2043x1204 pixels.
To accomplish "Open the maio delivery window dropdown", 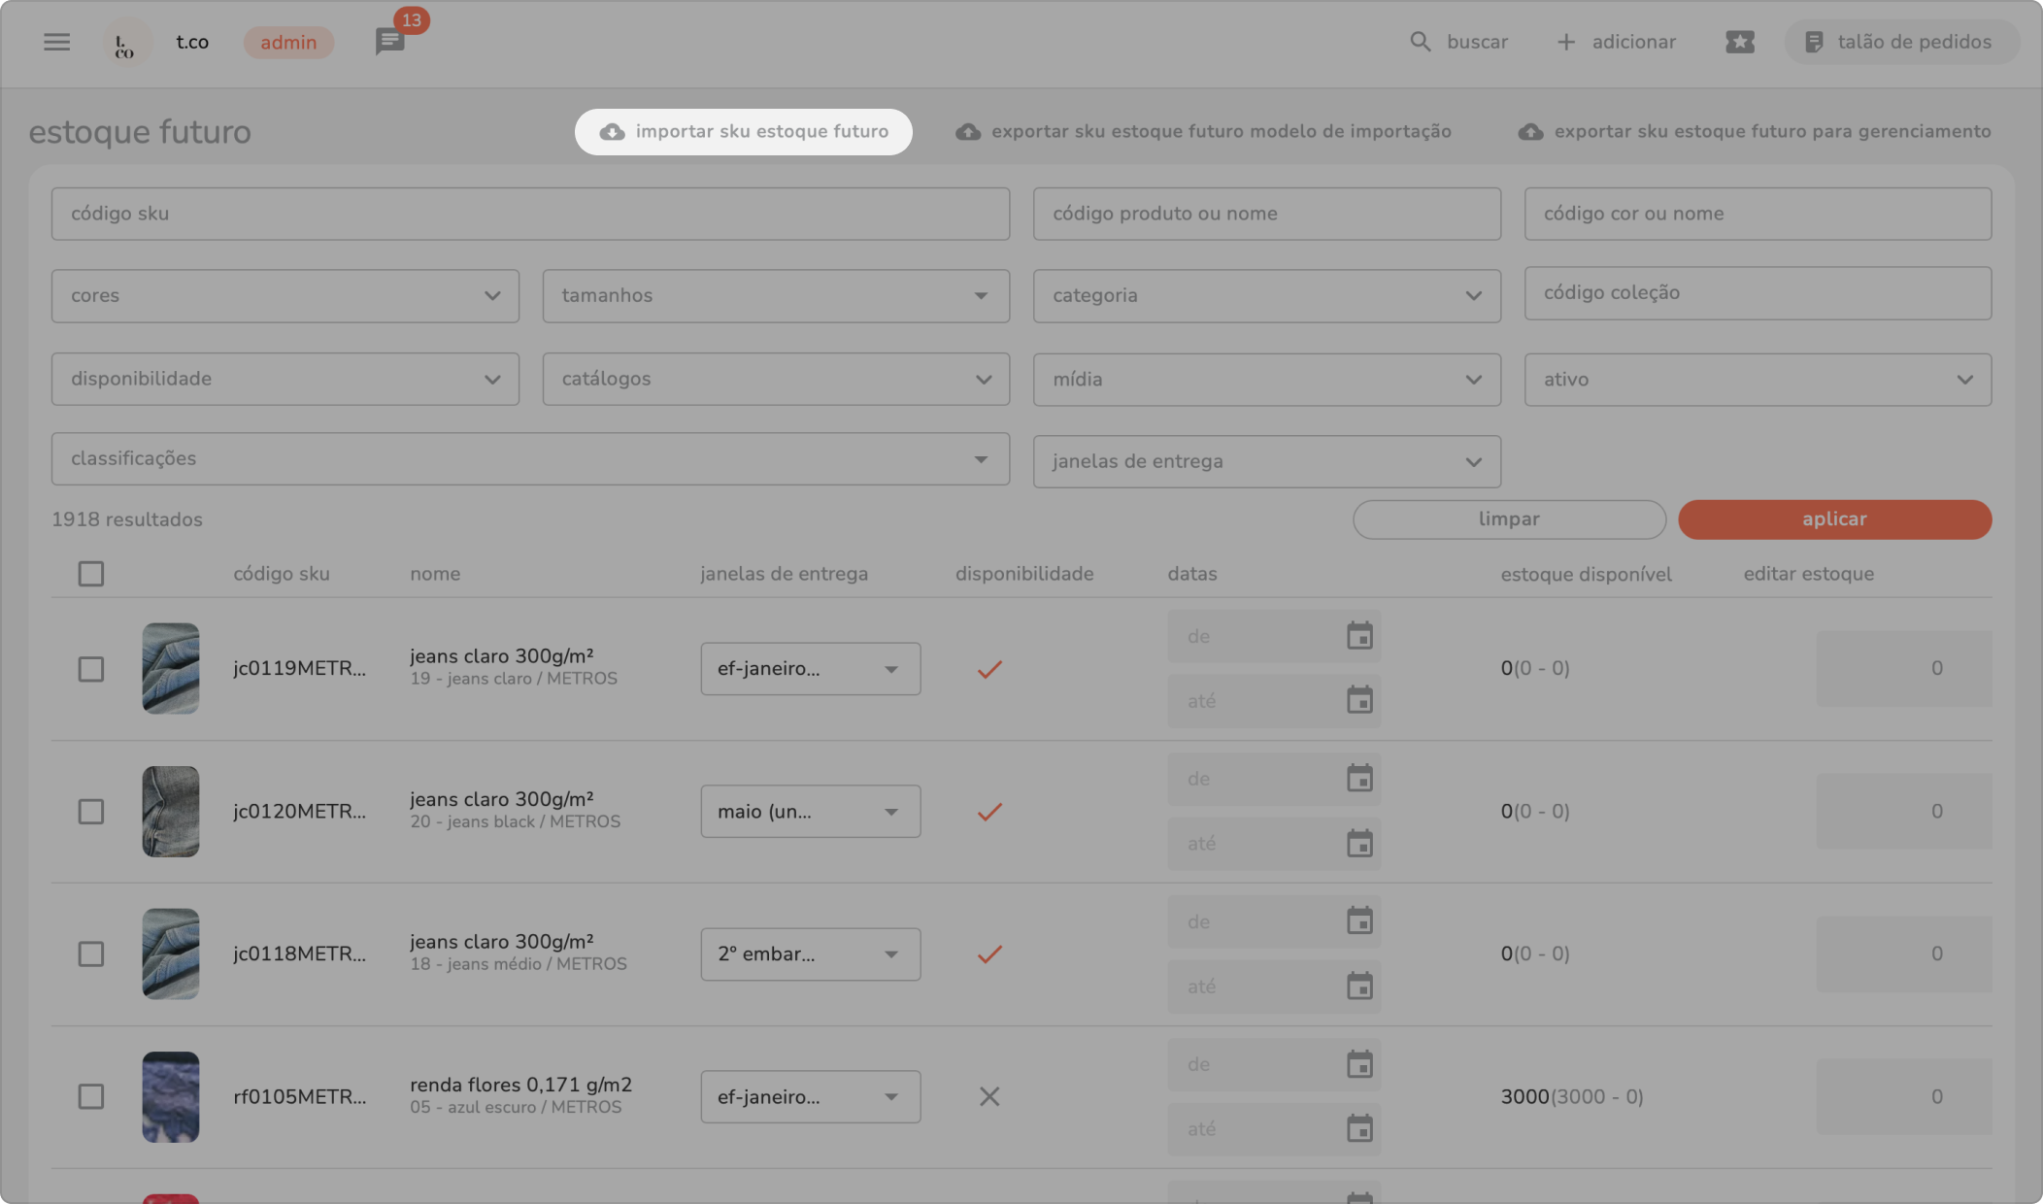I will (810, 812).
